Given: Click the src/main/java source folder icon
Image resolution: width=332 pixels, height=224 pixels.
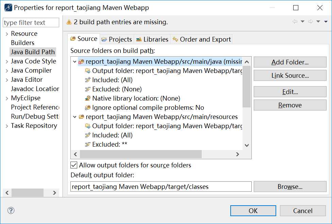Looking at the screenshot, I should click(x=81, y=62).
